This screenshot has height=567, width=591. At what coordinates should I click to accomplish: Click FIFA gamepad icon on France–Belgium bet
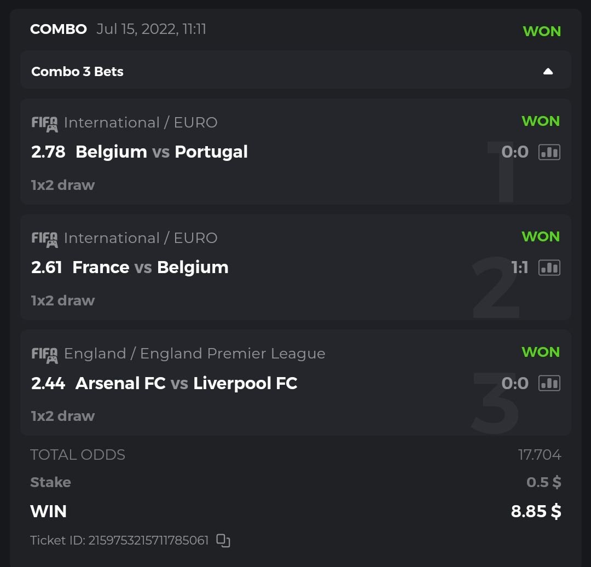click(44, 239)
